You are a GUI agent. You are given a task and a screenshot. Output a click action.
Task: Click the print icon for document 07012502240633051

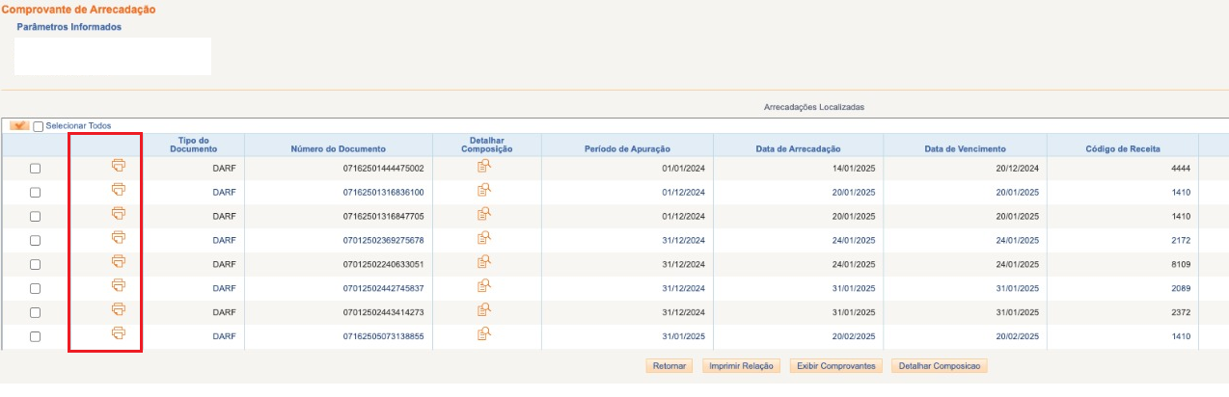pos(119,261)
